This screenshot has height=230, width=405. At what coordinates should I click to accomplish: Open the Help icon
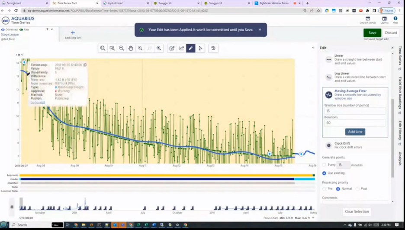395,18
